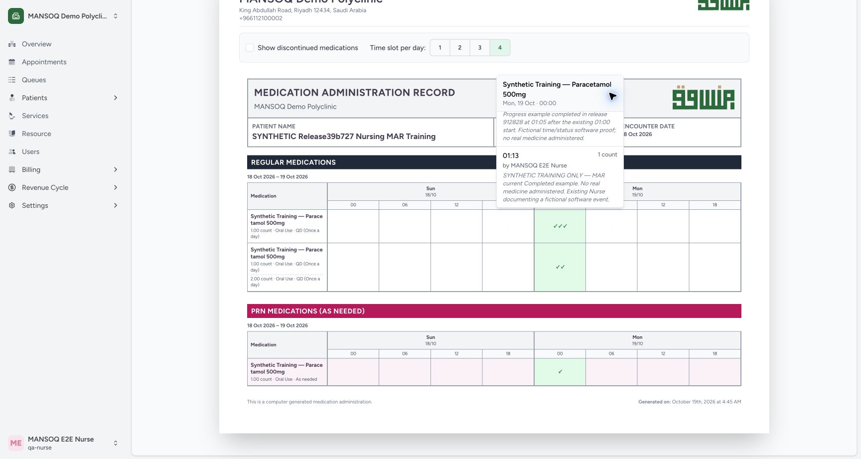
Task: Select time slot per day 1
Action: point(440,48)
